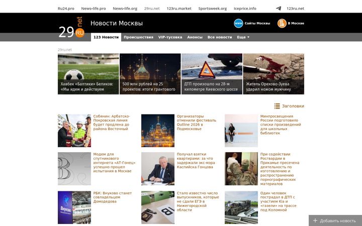Expand the Еще dropdown menu
The height and width of the screenshot is (226, 362).
pyautogui.click(x=243, y=37)
